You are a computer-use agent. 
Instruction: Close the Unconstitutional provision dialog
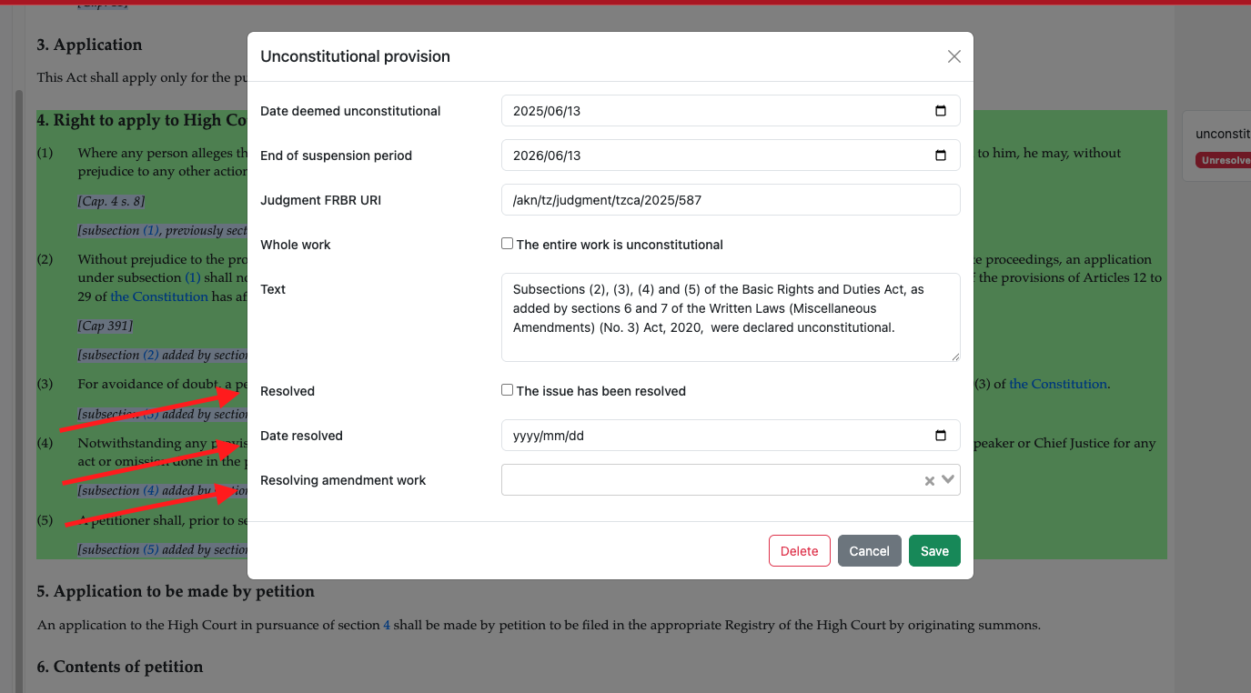(953, 56)
